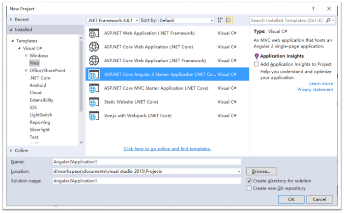
Task: Click the ASP.NET Core MVC Starter Application icon
Action: 94,88
